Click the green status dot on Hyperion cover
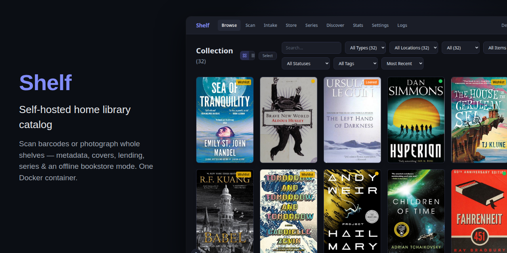507x253 pixels. pos(440,81)
